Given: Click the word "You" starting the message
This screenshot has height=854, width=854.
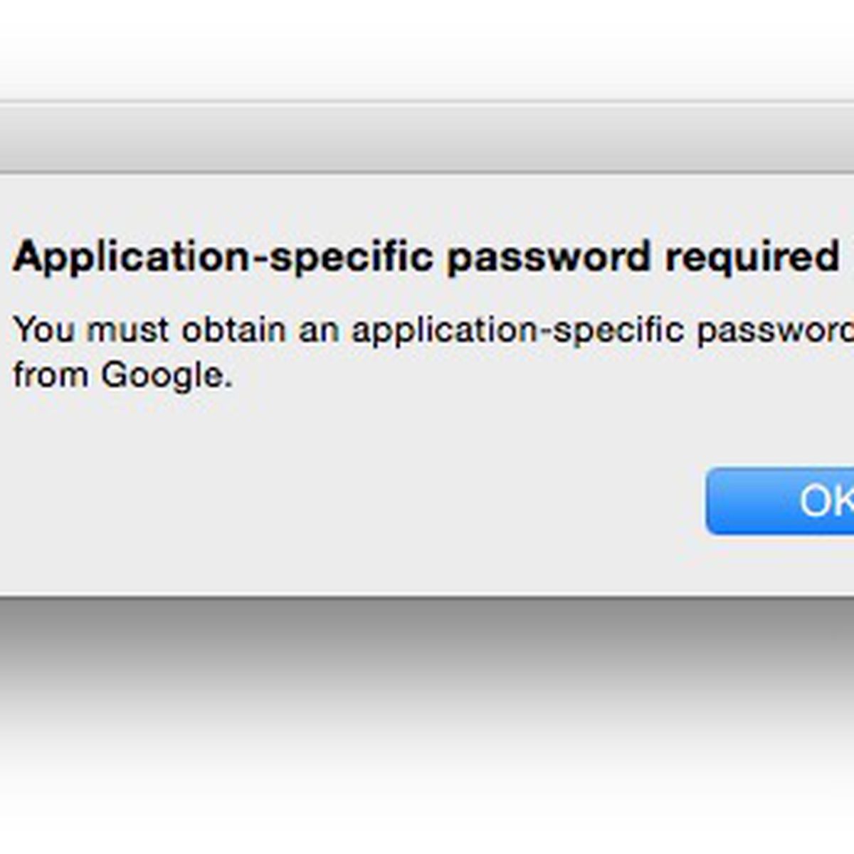Looking at the screenshot, I should [43, 330].
